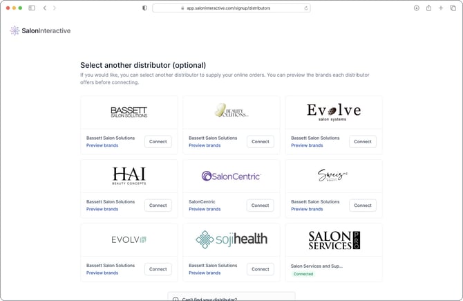Viewport: 463px width, 301px height.
Task: Click the Share icon in Safari toolbar
Action: pos(428,8)
